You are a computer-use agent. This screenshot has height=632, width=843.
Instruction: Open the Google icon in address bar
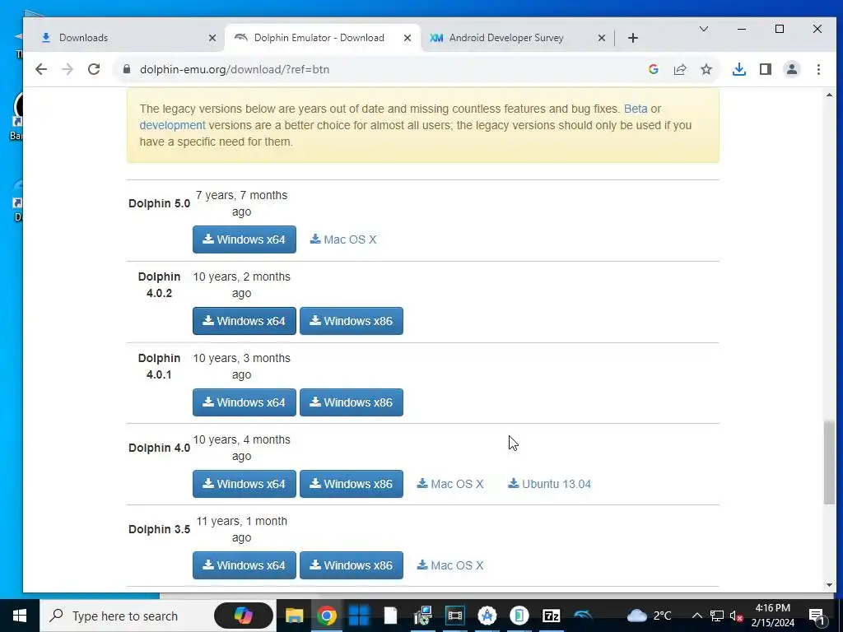click(653, 69)
